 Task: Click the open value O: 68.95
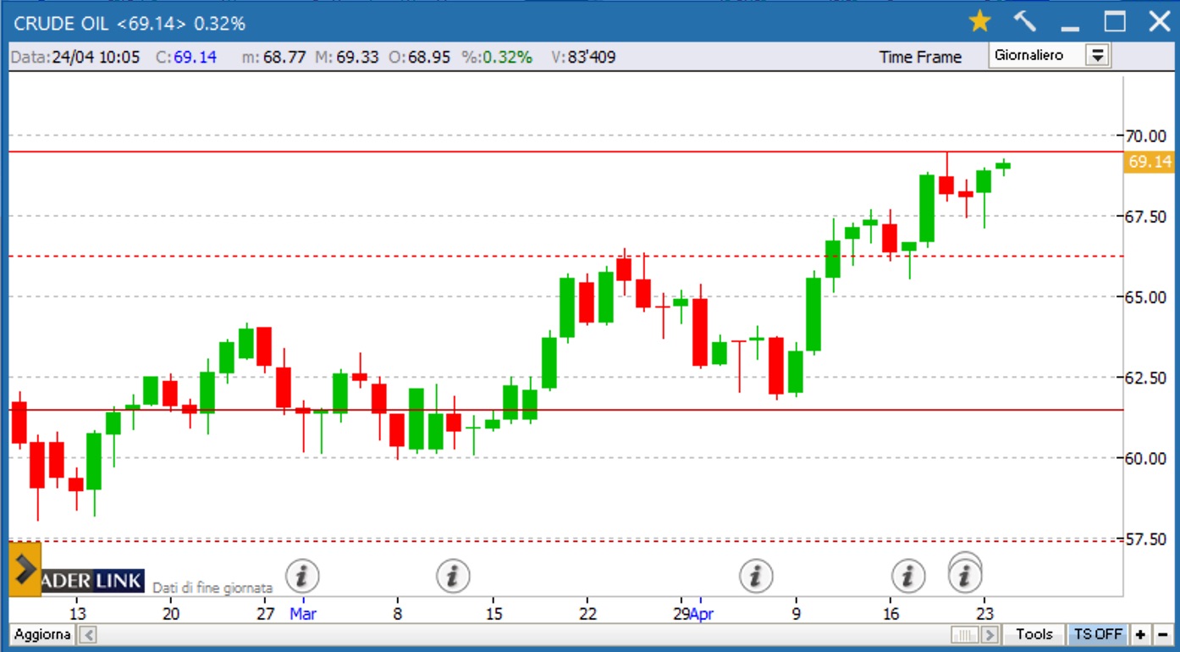tap(420, 57)
